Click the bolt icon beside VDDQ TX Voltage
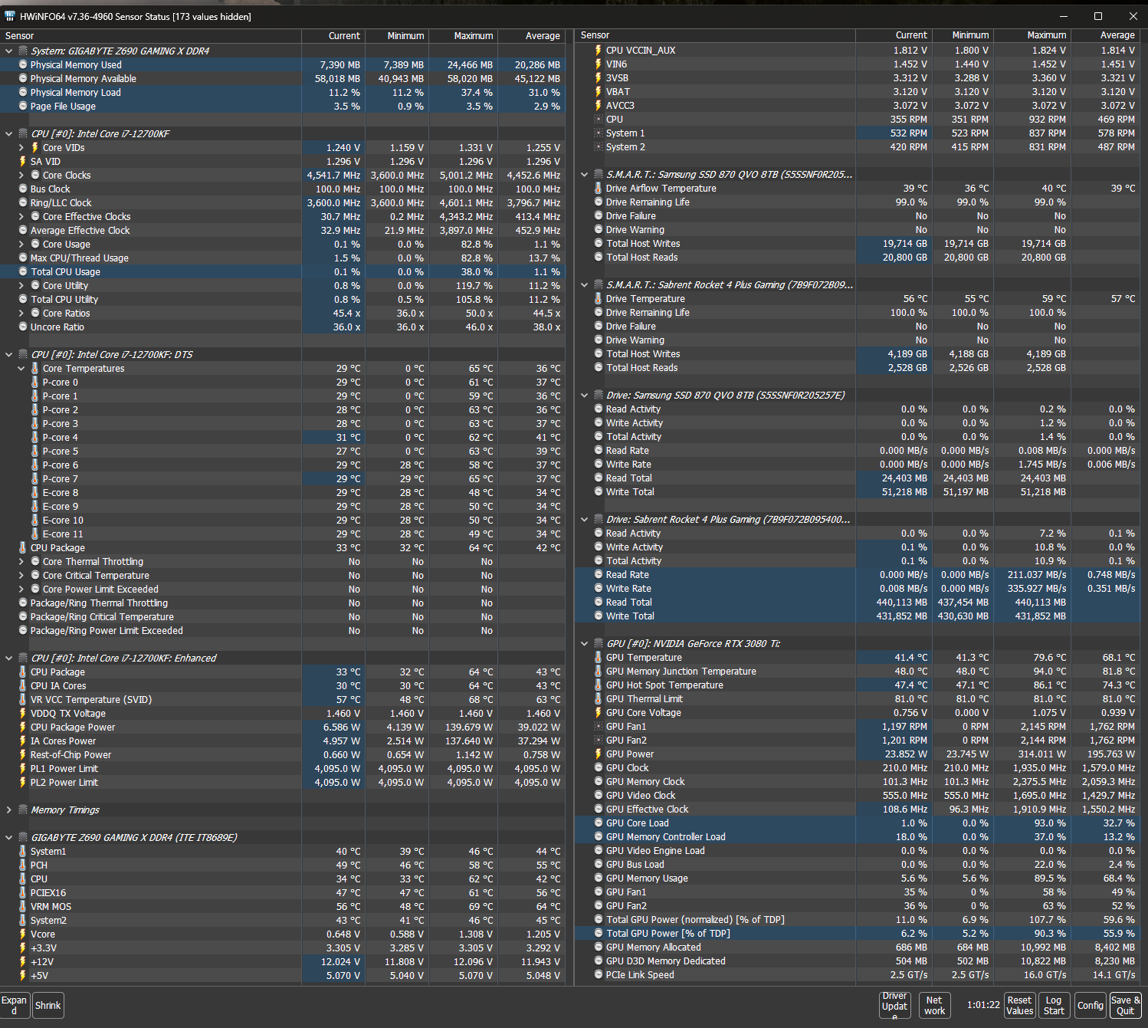The width and height of the screenshot is (1148, 1028). [23, 714]
